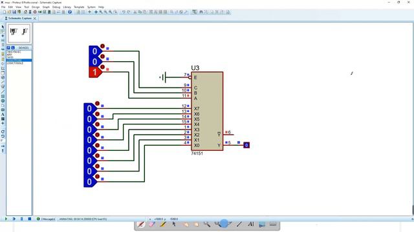Select the 2D line drawing tool
414x232 pixels.
(x=3, y=92)
